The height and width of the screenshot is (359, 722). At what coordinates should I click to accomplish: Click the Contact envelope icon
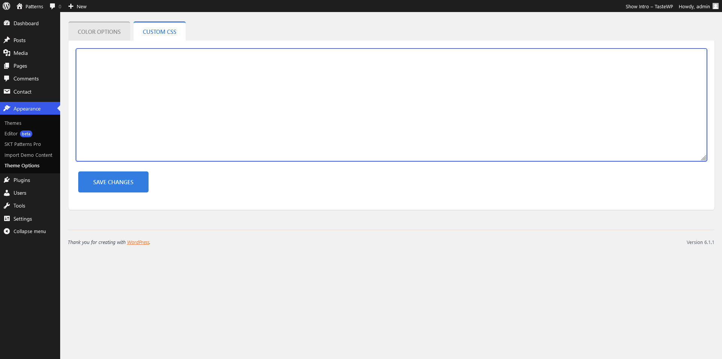[7, 91]
